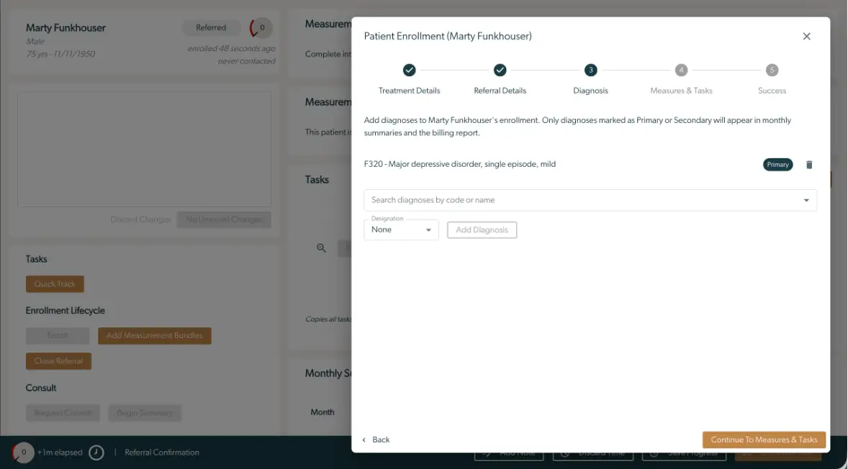Delete the F320 diagnosis using the trash icon
The height and width of the screenshot is (469, 848).
tap(809, 164)
